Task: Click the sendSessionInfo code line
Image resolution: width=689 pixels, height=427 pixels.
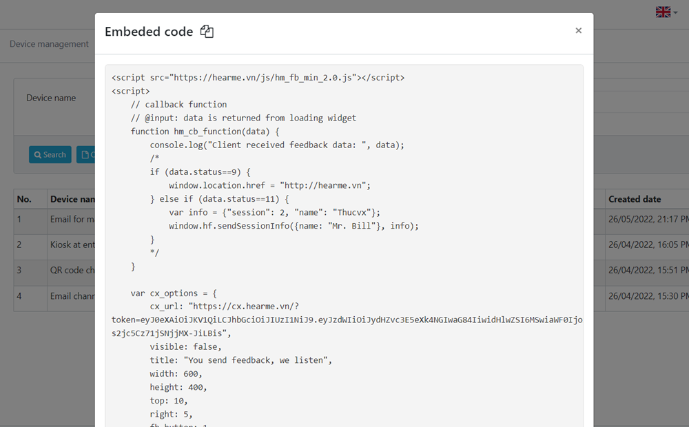Action: pos(294,226)
